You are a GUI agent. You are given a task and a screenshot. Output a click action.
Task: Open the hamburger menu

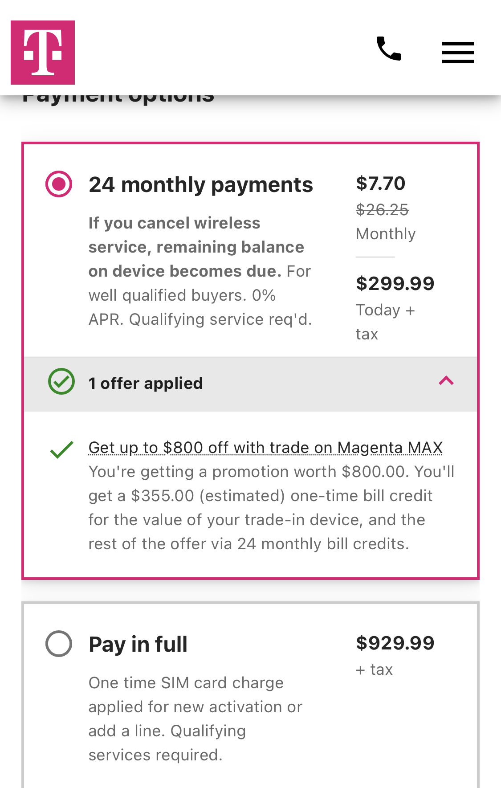click(x=458, y=53)
